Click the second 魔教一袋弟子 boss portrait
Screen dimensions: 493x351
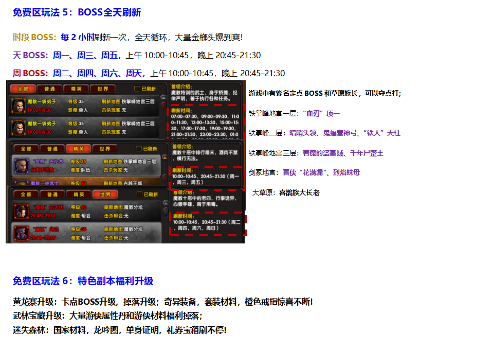click(x=19, y=127)
